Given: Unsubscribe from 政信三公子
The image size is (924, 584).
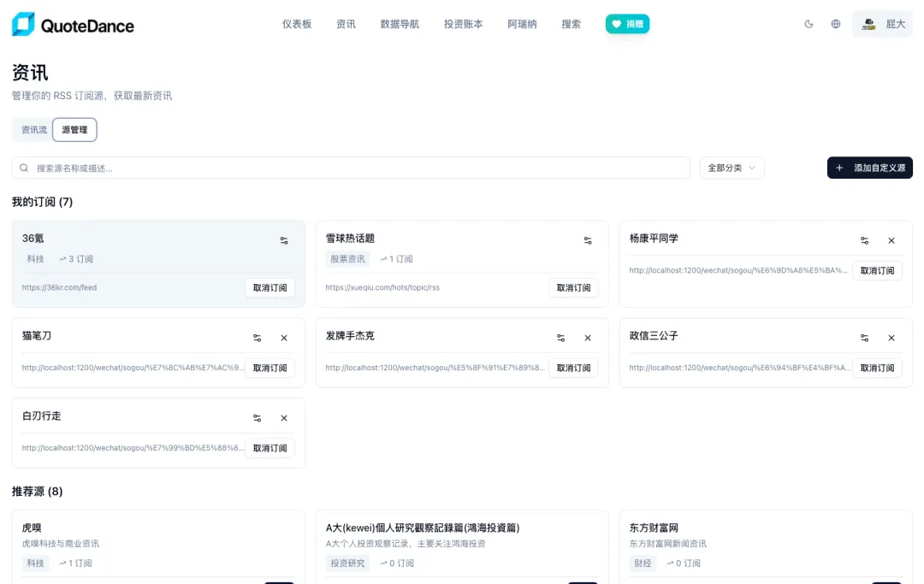Looking at the screenshot, I should click(878, 368).
